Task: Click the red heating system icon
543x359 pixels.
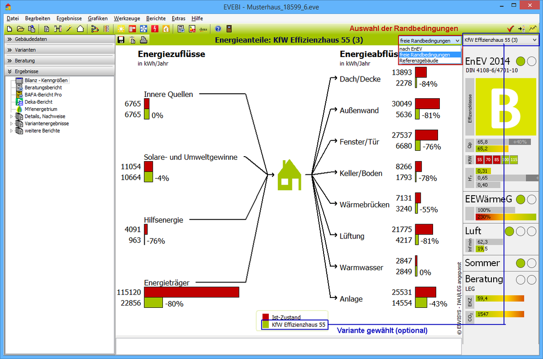Action: point(132,29)
